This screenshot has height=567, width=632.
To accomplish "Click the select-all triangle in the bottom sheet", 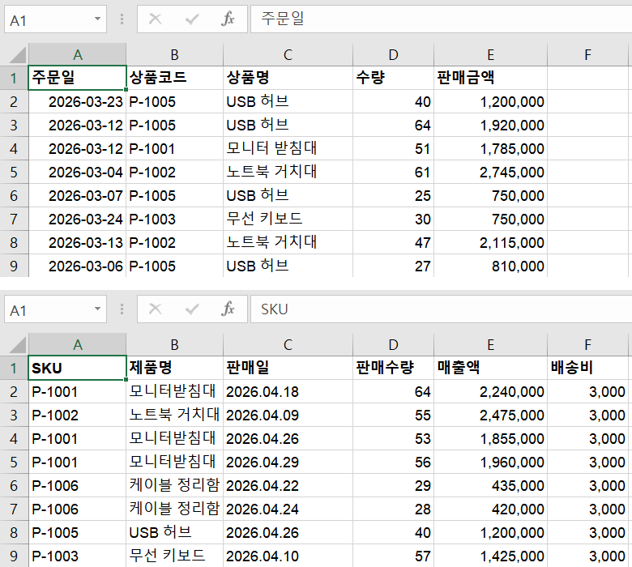I will pos(17,345).
